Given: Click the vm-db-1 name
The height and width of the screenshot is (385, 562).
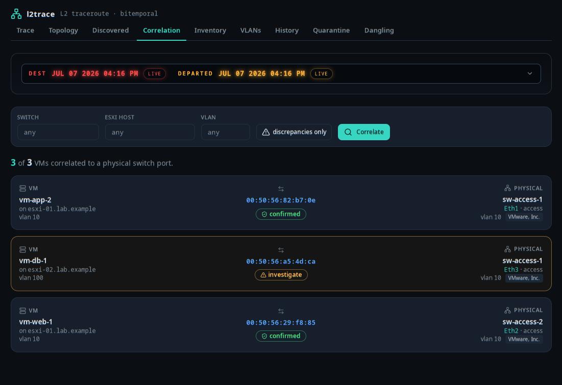Looking at the screenshot, I should coord(33,261).
